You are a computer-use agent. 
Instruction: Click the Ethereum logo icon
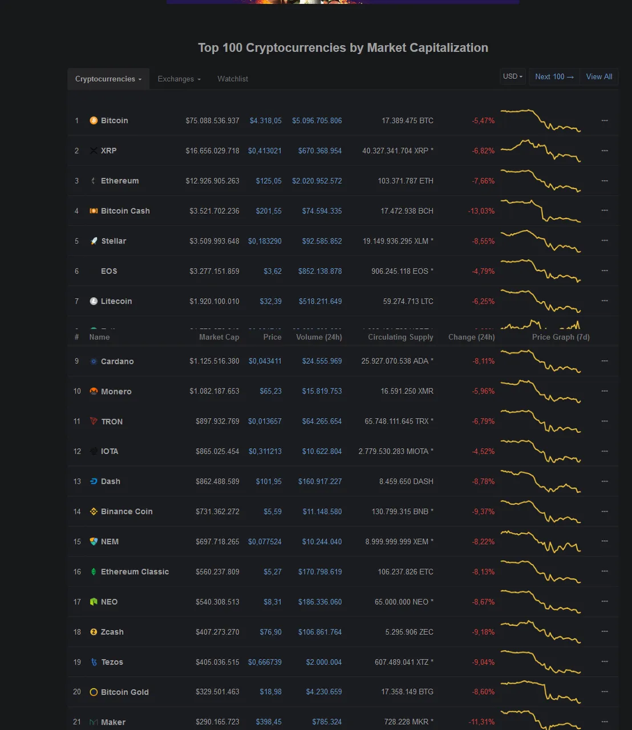click(x=94, y=181)
